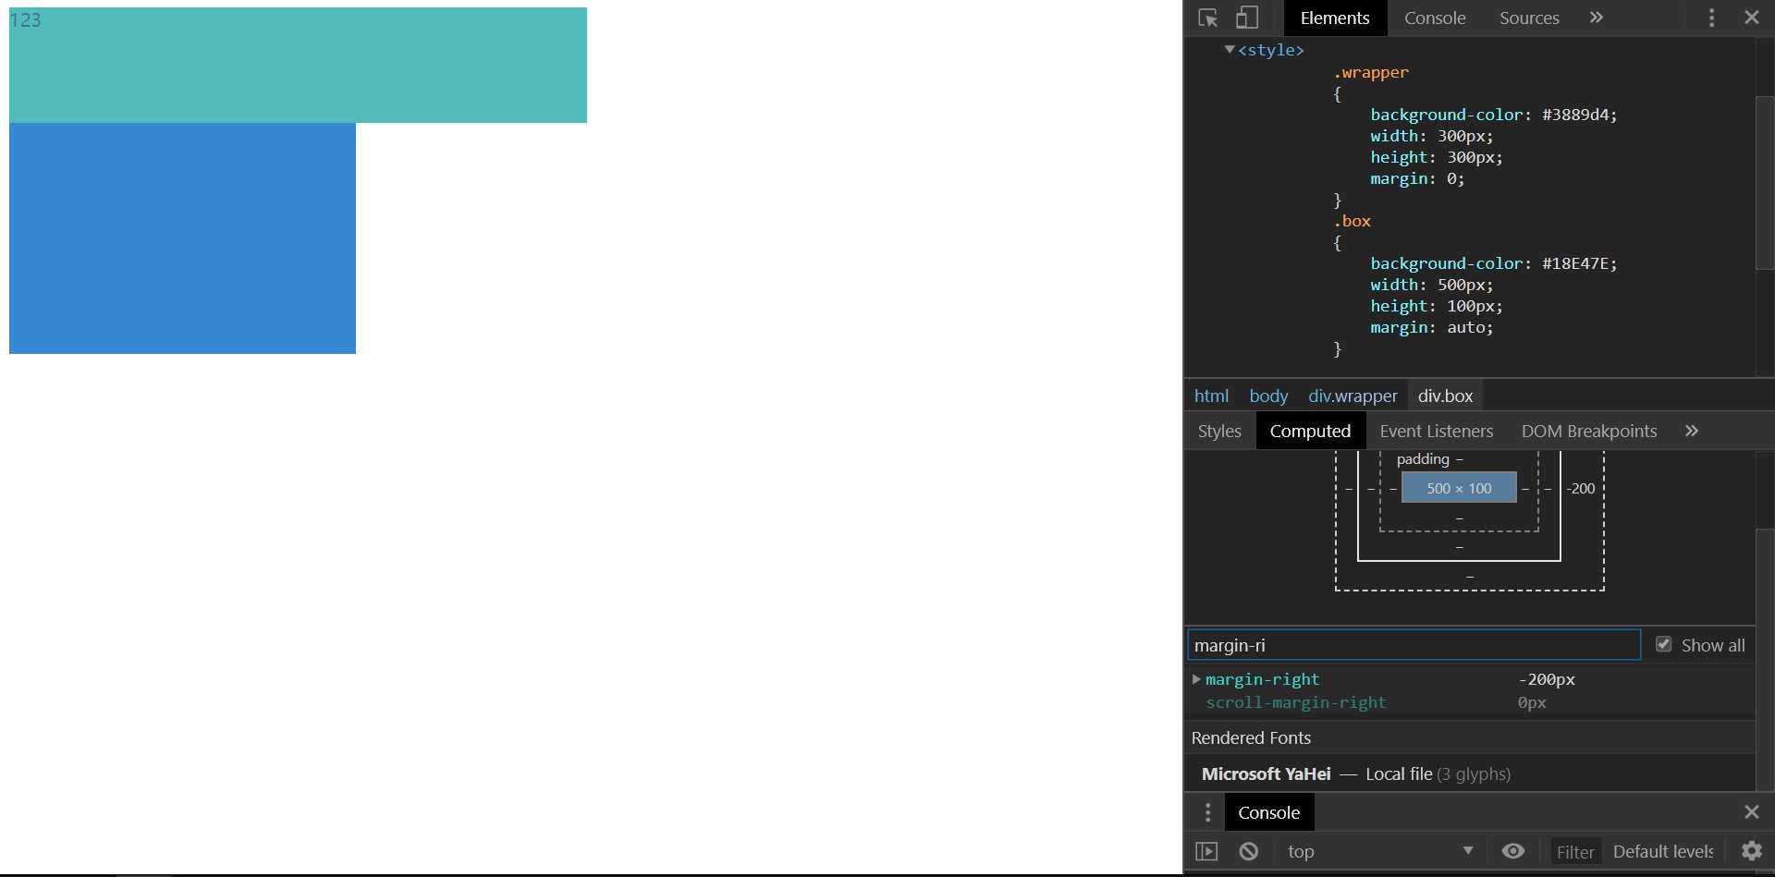The image size is (1775, 877).
Task: Click the 123 text in page
Action: click(25, 19)
